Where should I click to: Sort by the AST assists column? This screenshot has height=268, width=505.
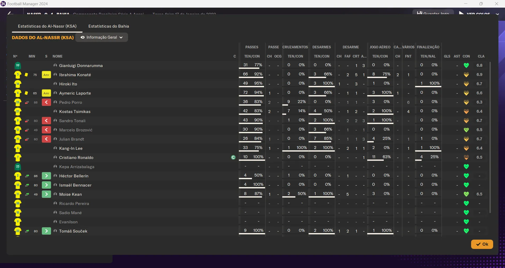pyautogui.click(x=457, y=56)
